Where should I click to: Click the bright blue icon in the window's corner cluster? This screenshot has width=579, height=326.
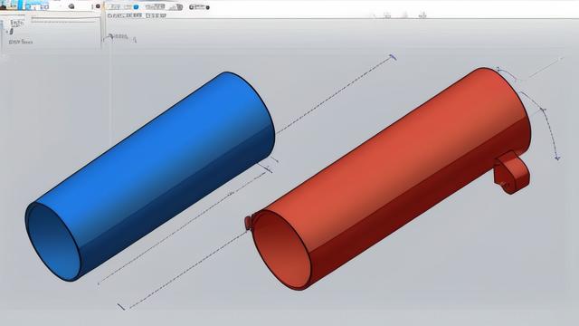(20, 5)
